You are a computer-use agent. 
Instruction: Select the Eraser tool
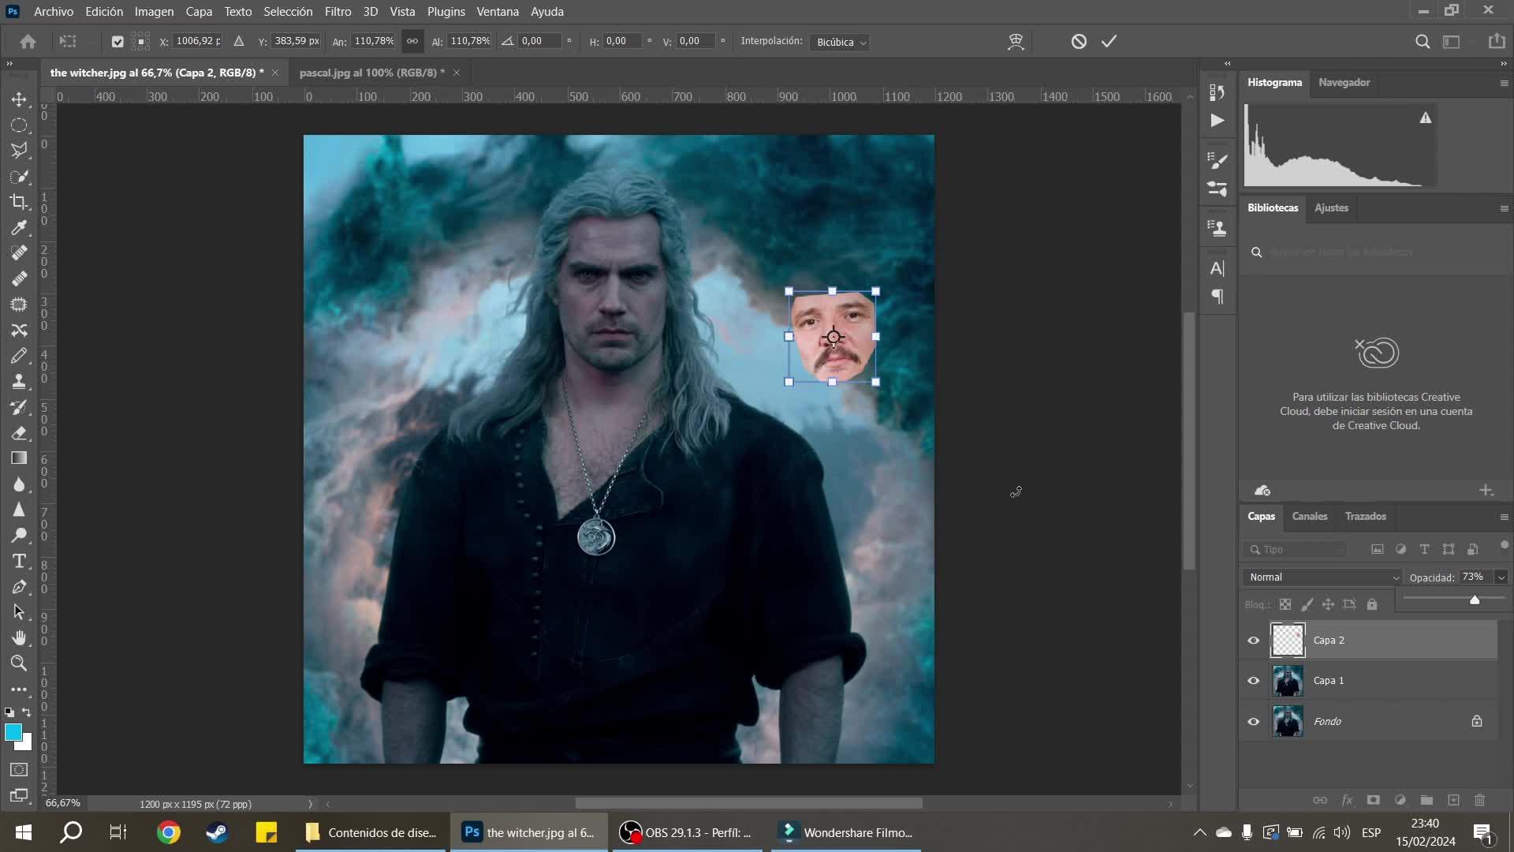click(x=19, y=433)
